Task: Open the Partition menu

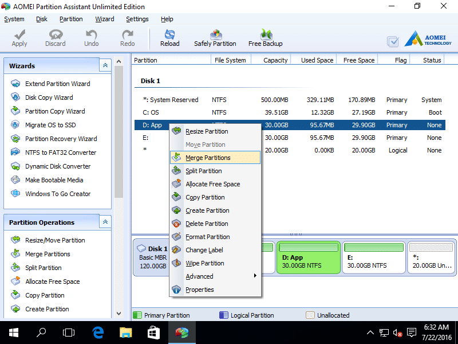Action: point(71,19)
